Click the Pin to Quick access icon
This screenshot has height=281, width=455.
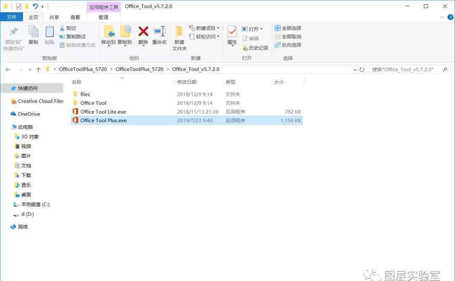point(13,32)
